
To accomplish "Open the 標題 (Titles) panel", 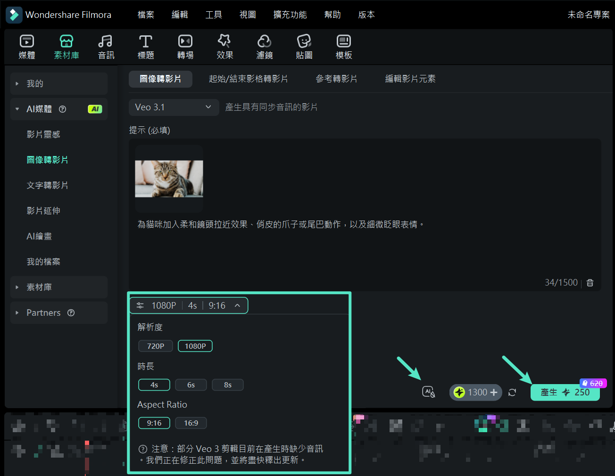I will 145,46.
